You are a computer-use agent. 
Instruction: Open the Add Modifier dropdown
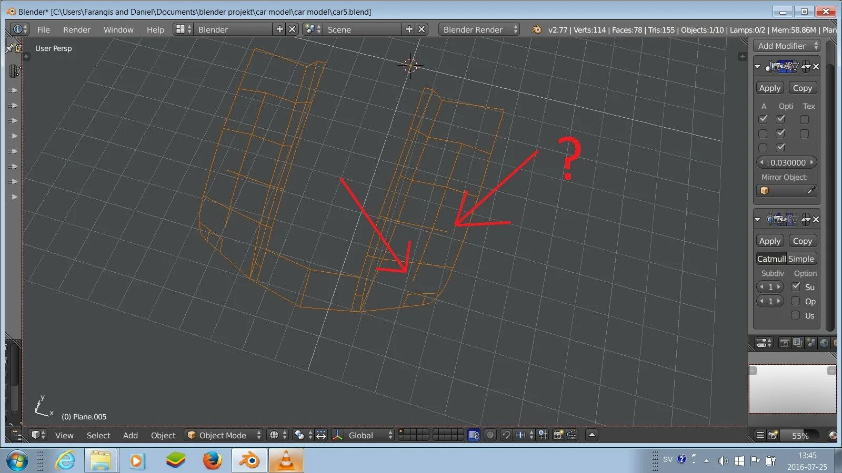(x=787, y=46)
